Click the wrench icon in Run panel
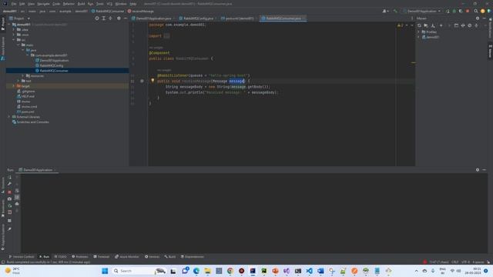The width and height of the screenshot is (493, 277). (10, 184)
